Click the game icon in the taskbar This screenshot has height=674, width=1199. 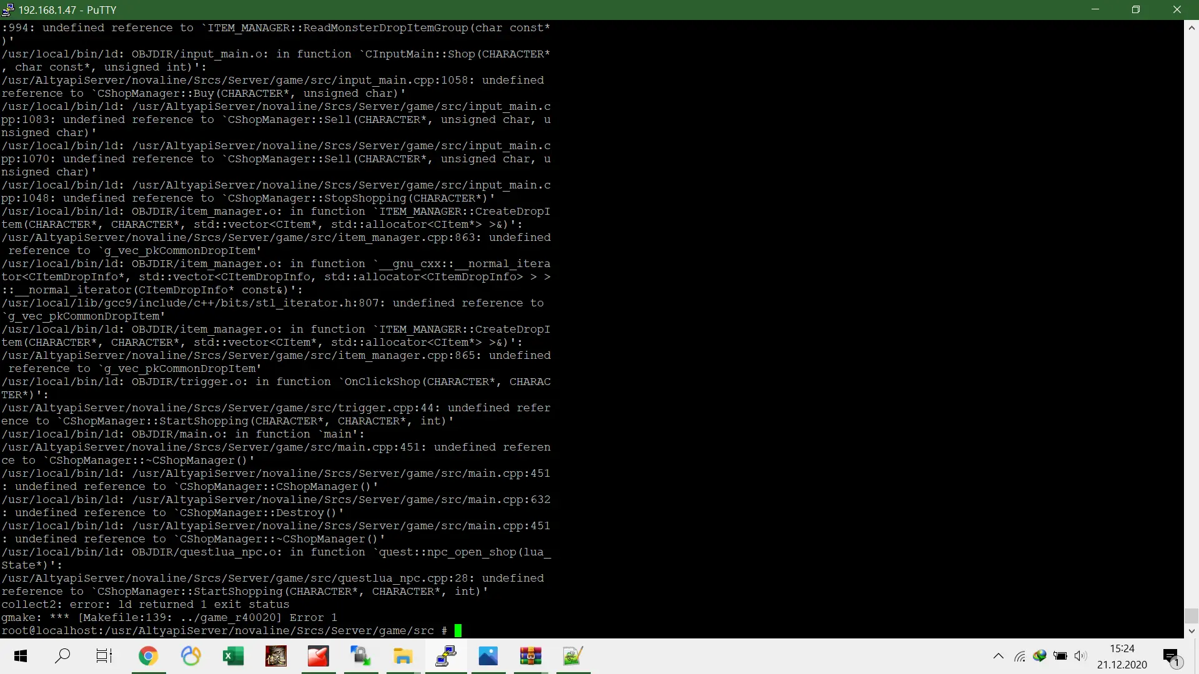pos(275,656)
